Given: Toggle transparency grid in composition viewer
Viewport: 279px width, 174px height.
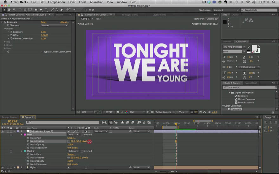Looking at the screenshot, I should [152, 112].
